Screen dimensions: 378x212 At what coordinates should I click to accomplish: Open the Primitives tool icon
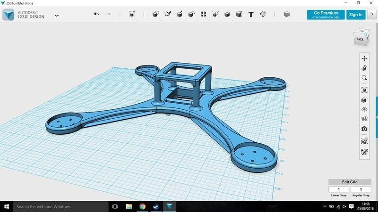point(155,15)
